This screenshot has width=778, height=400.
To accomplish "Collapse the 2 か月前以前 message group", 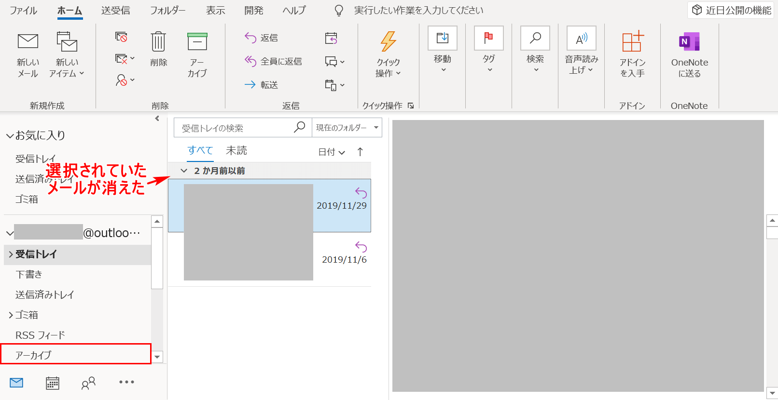I will pyautogui.click(x=184, y=171).
